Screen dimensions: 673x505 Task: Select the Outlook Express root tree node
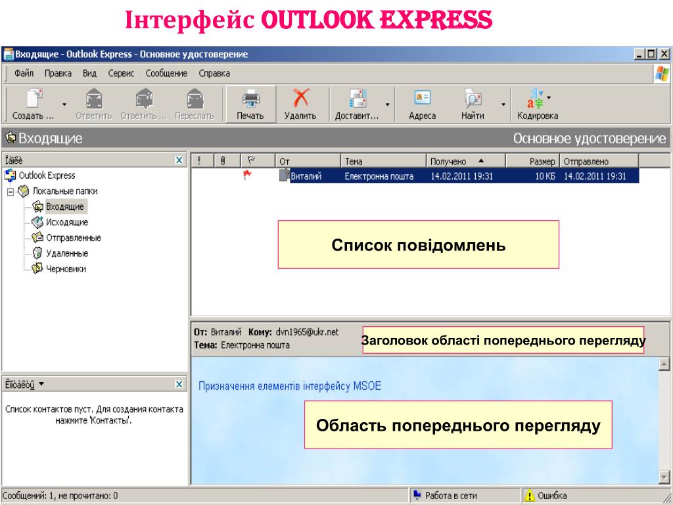coord(47,175)
